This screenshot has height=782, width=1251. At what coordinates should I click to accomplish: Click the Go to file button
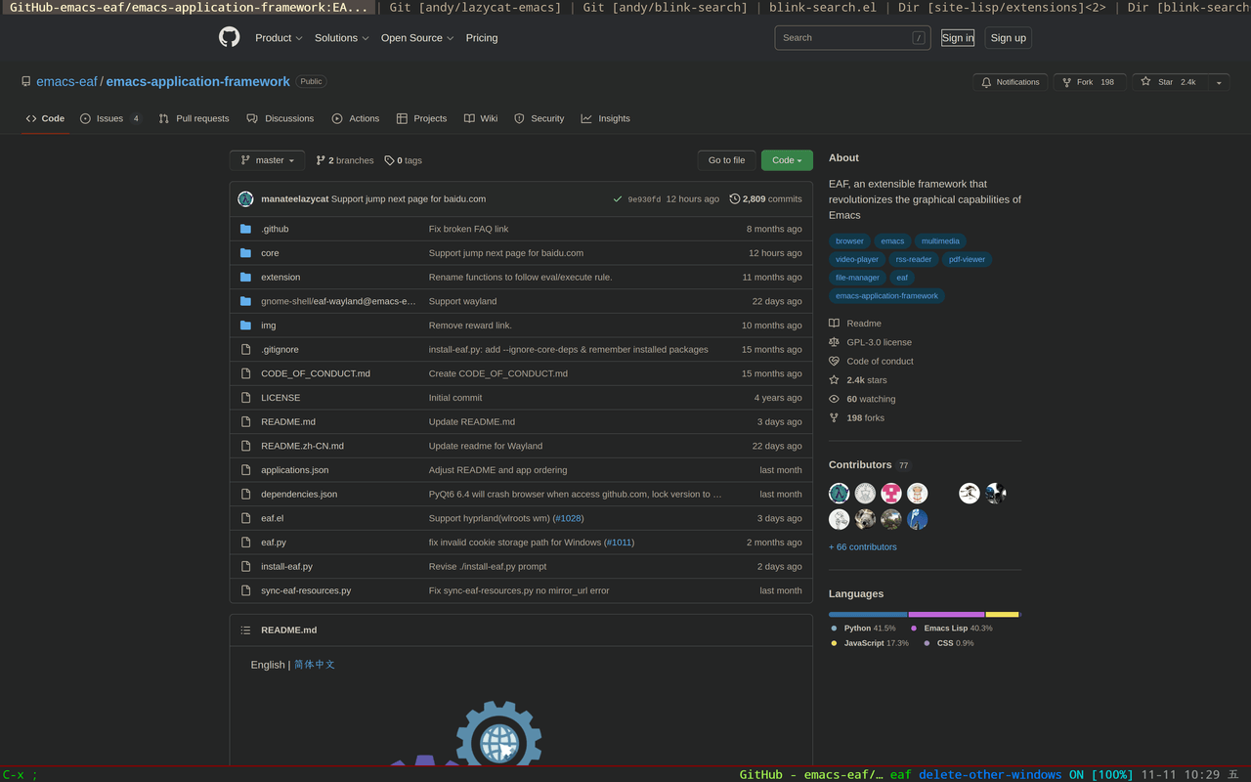coord(726,160)
